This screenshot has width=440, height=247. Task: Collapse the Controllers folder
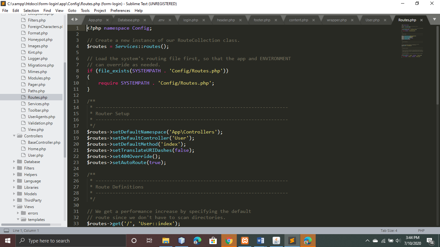pyautogui.click(x=14, y=136)
